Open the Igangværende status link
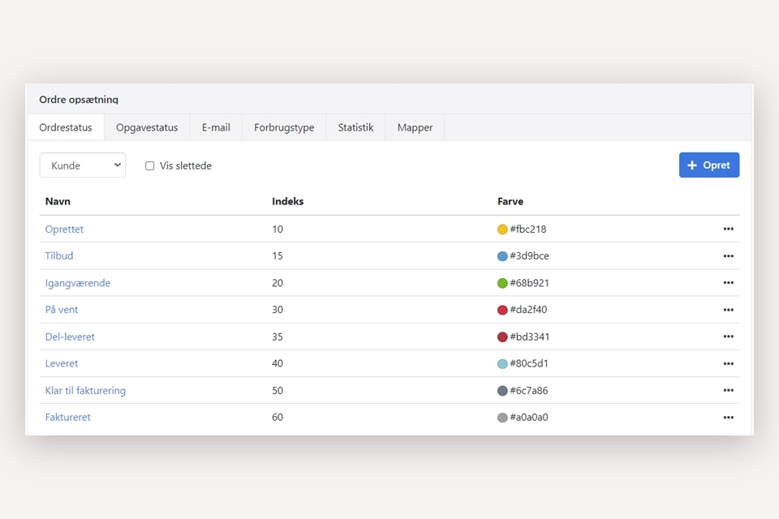The height and width of the screenshot is (519, 779). tap(78, 283)
